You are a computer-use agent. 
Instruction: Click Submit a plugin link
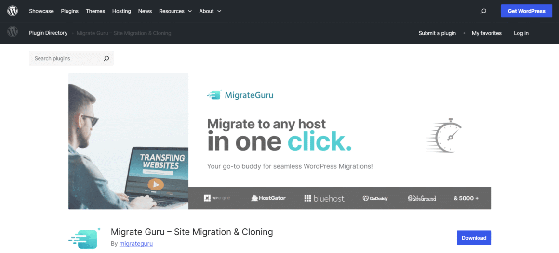coord(437,33)
